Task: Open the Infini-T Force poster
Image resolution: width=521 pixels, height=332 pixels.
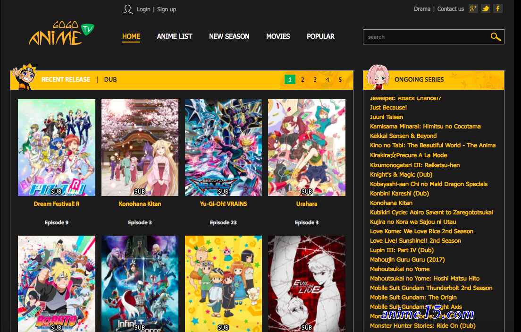Action: (x=140, y=284)
